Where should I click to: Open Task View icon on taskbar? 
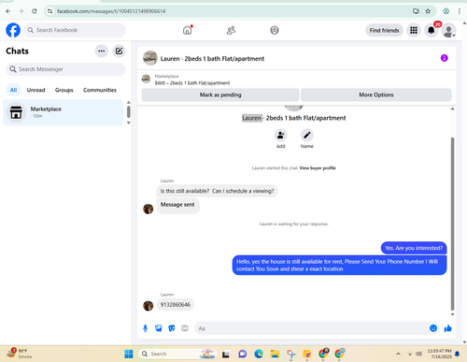click(226, 355)
